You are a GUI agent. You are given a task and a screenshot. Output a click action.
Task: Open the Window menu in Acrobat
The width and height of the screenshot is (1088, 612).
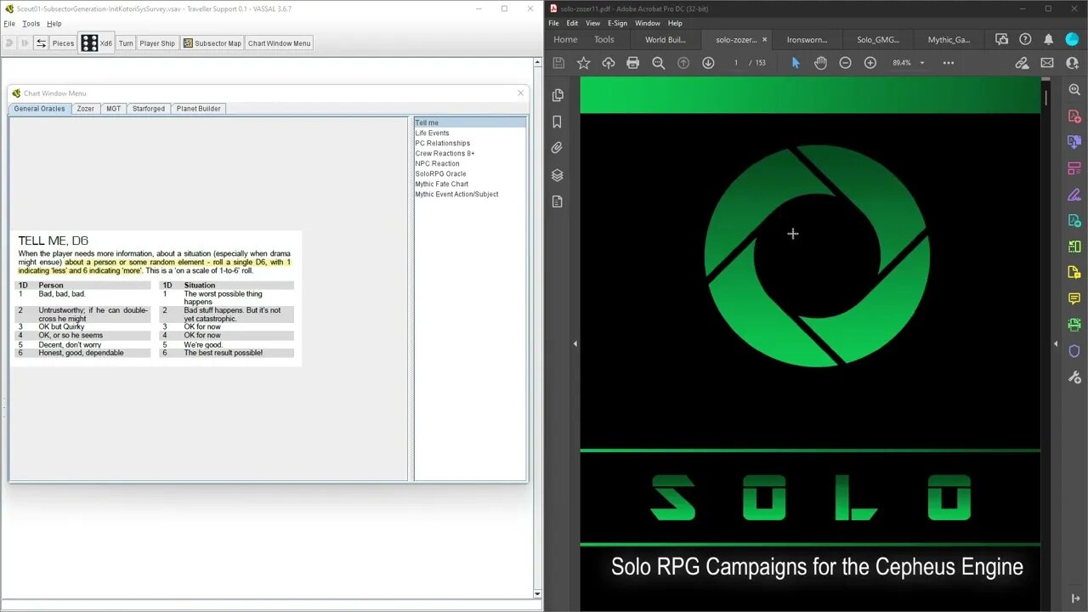pos(648,23)
